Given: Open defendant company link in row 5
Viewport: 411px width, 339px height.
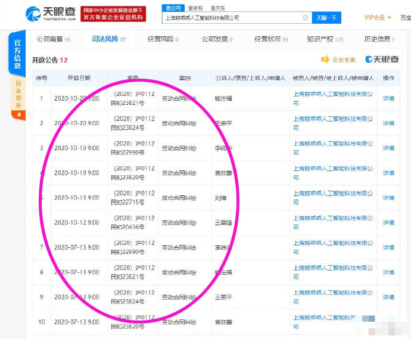Looking at the screenshot, I should click(333, 198).
